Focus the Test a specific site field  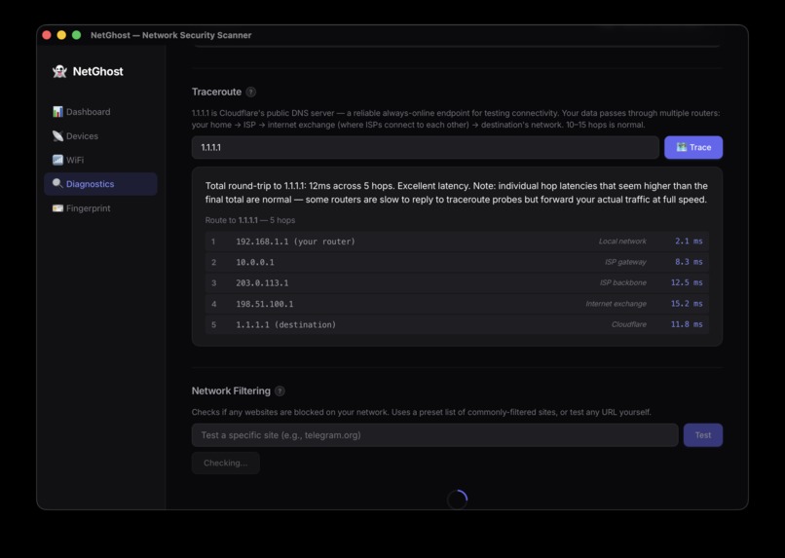[434, 435]
